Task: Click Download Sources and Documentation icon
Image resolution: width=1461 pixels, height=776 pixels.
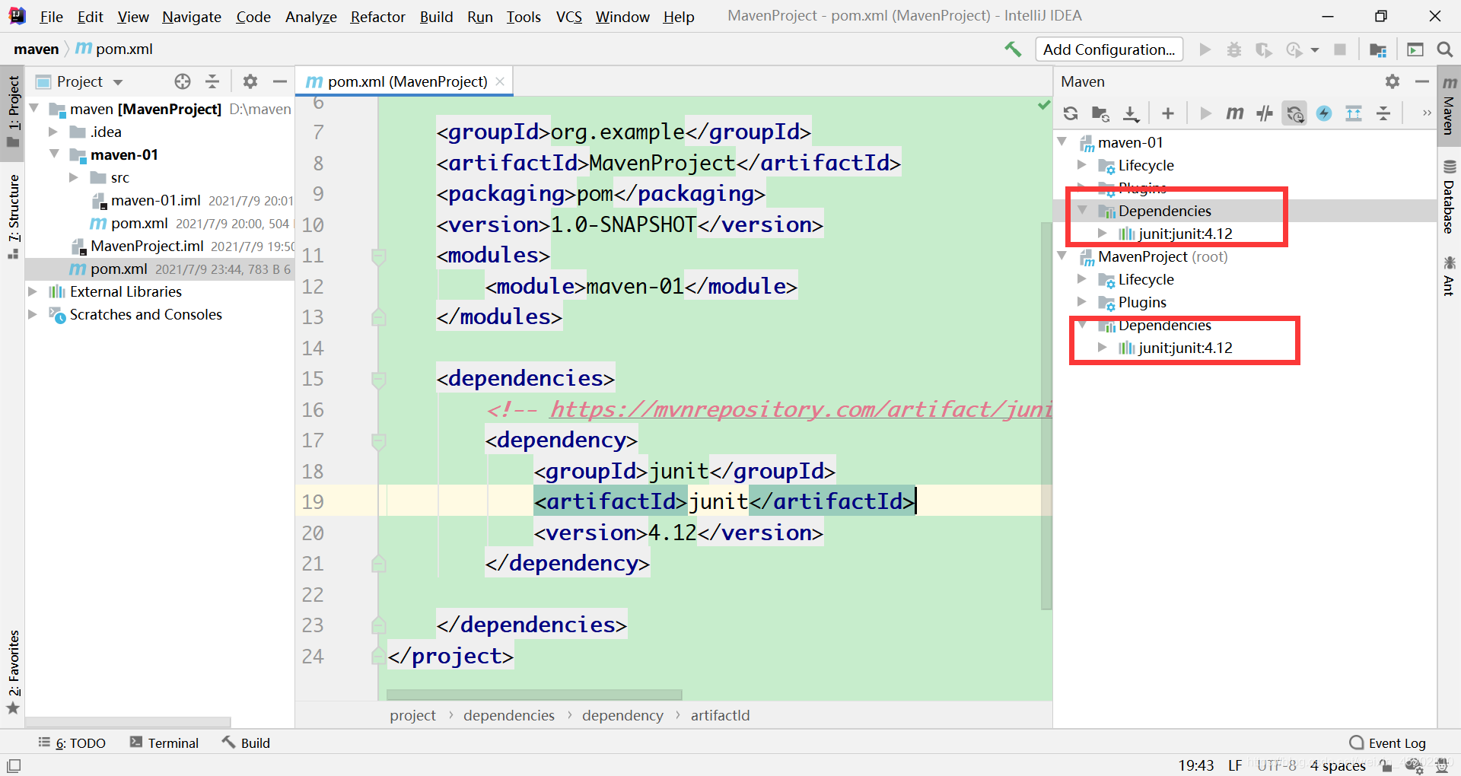Action: tap(1132, 113)
